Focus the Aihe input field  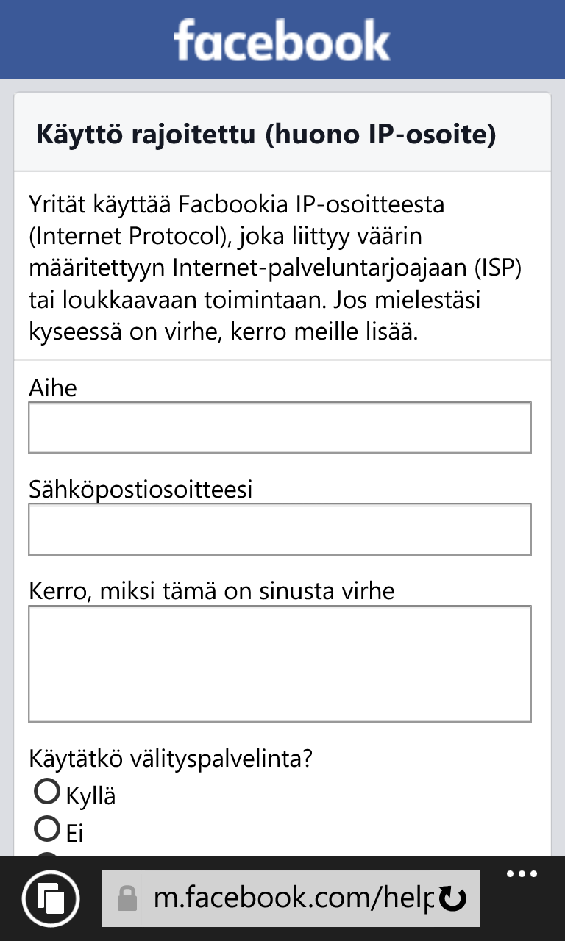coord(280,427)
